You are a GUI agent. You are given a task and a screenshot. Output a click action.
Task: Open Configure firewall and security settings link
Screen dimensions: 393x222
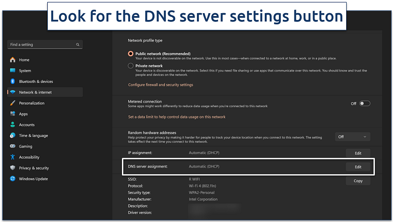click(x=160, y=85)
